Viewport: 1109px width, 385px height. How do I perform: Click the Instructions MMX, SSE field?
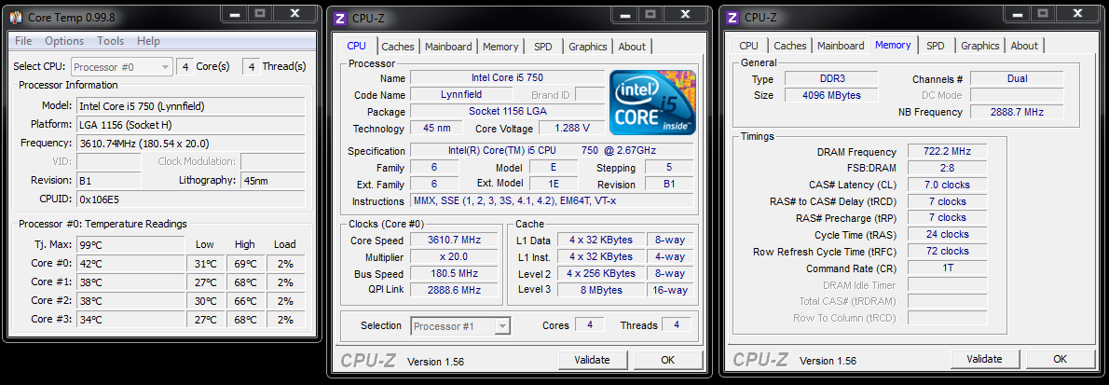pos(552,201)
